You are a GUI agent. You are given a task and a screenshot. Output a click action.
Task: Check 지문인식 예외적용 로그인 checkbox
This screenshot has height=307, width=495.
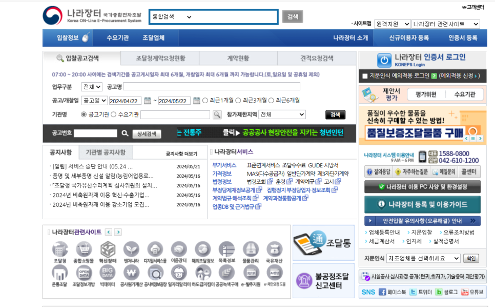tap(365, 76)
